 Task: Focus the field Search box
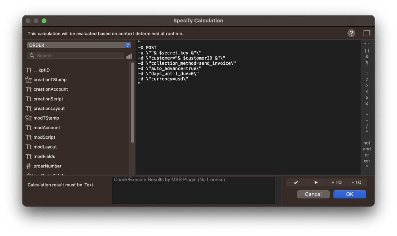(75, 56)
